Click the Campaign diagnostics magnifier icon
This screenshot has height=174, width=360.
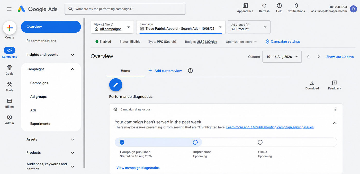115,109
